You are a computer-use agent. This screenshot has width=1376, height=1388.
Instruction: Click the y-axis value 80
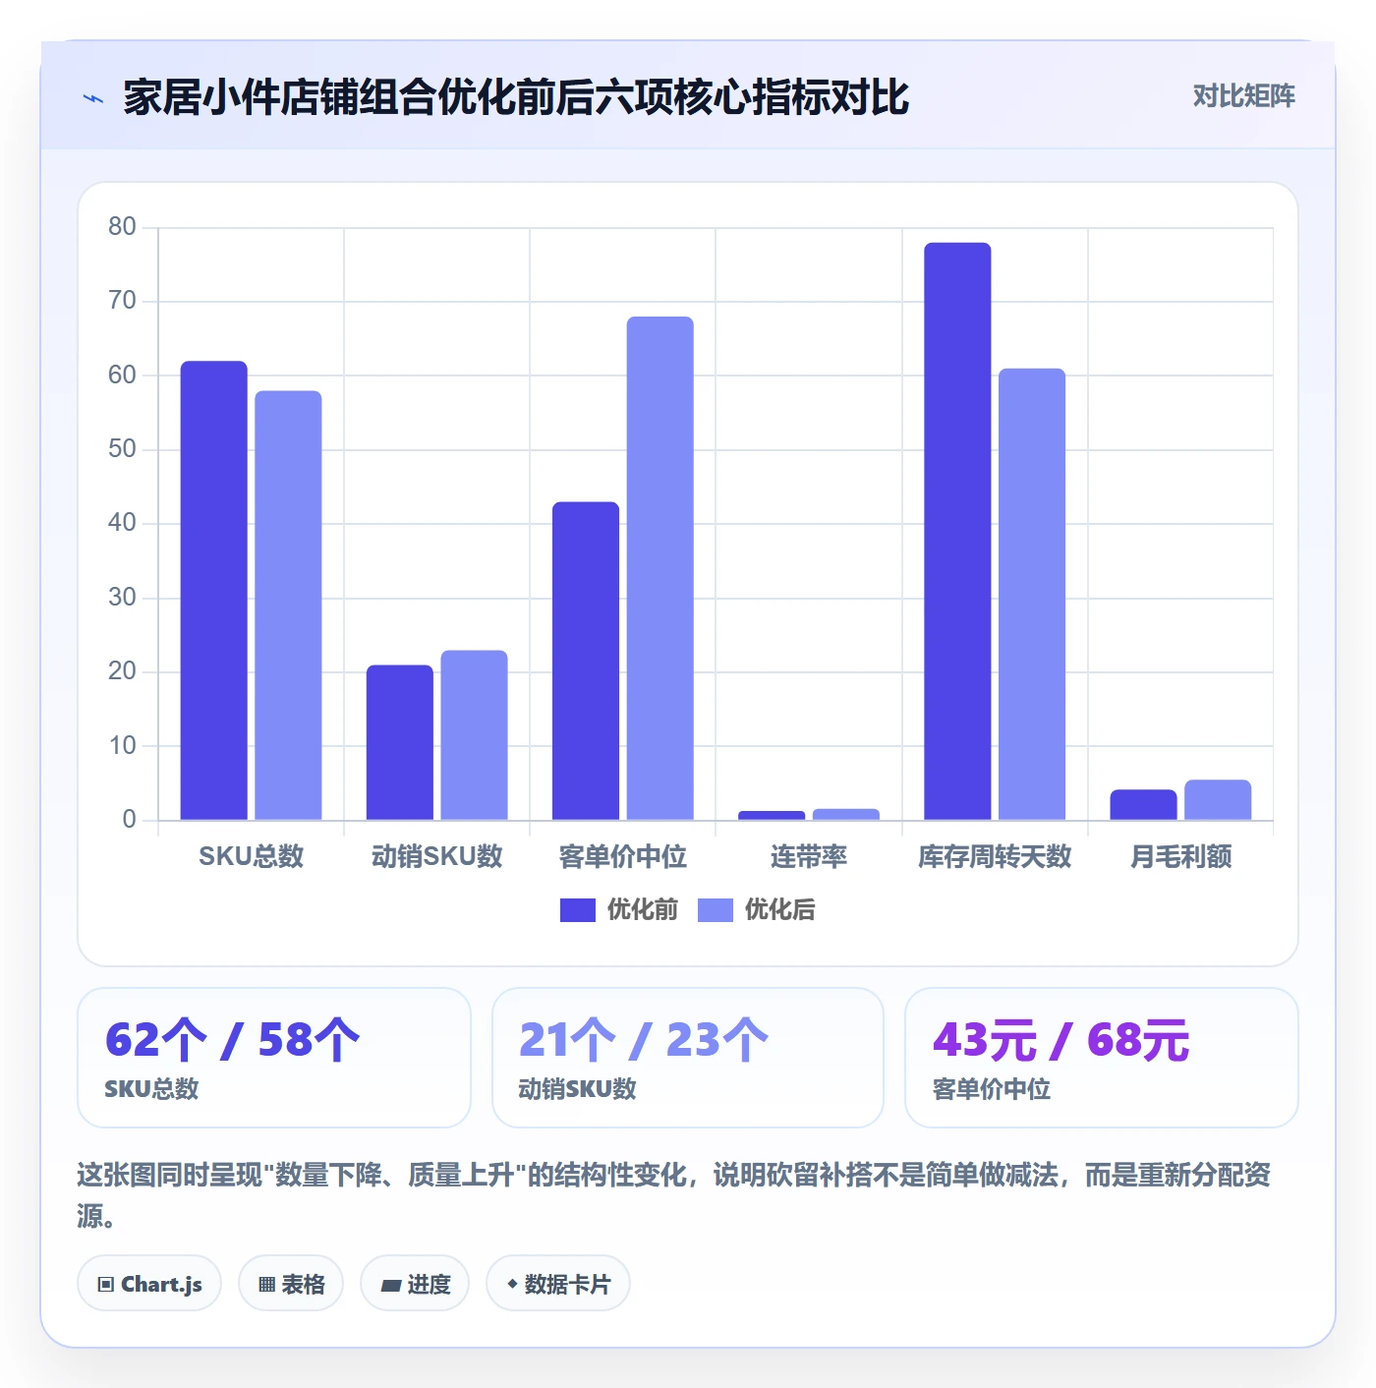click(x=122, y=226)
